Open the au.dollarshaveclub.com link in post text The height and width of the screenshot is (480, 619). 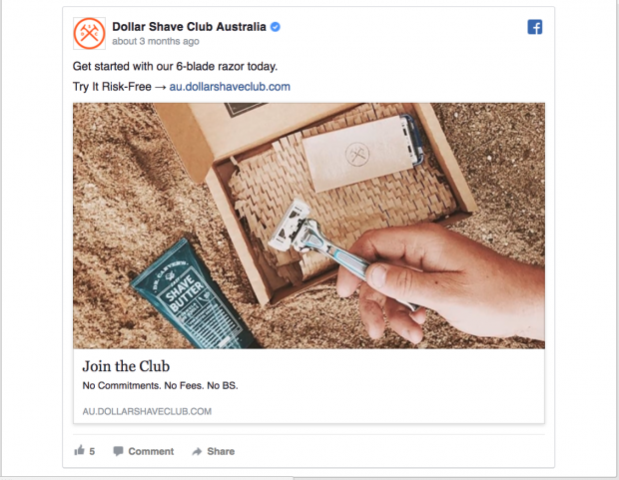click(230, 87)
